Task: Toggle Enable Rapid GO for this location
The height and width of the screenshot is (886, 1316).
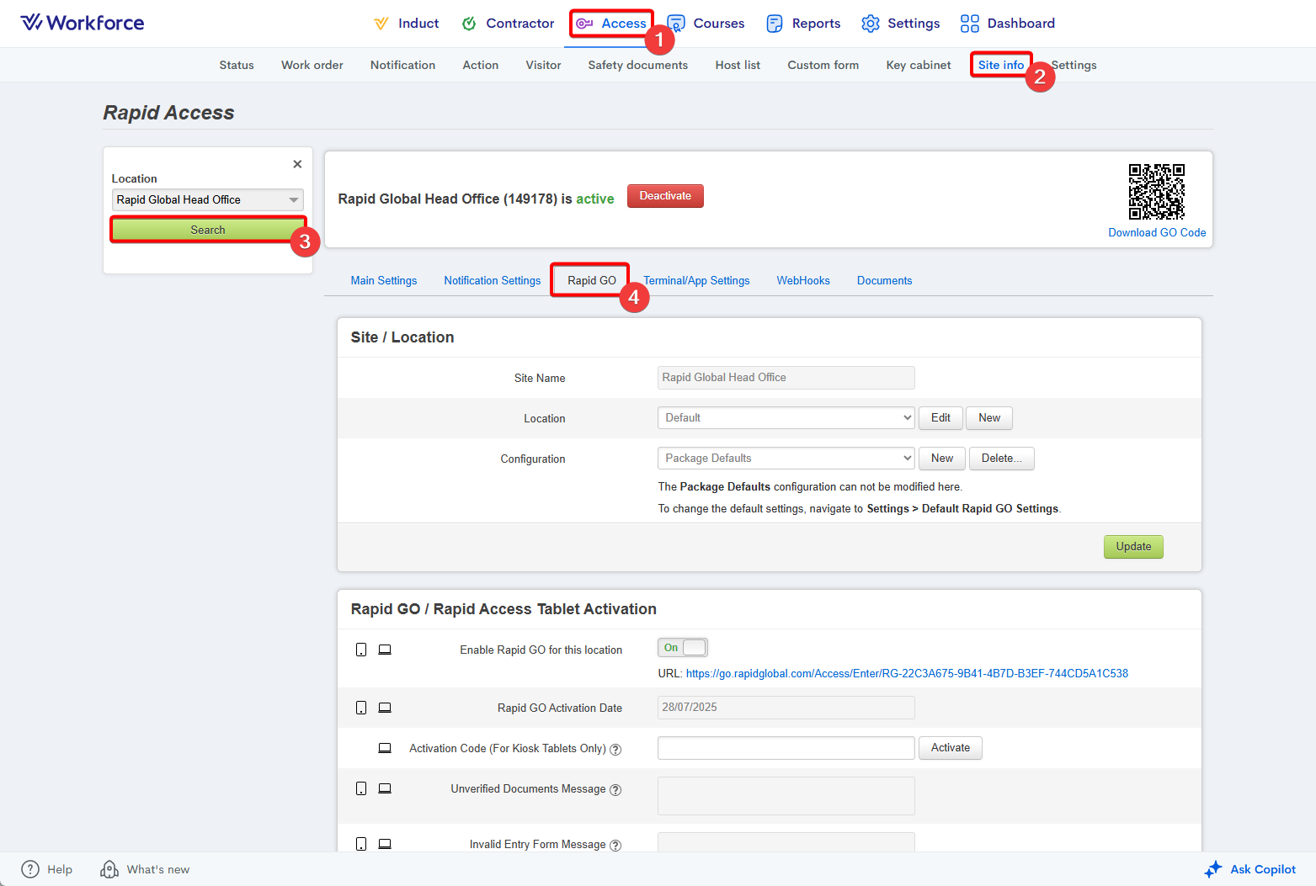Action: tap(682, 648)
